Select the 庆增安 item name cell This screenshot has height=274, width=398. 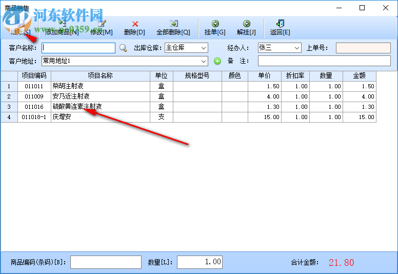click(x=101, y=117)
